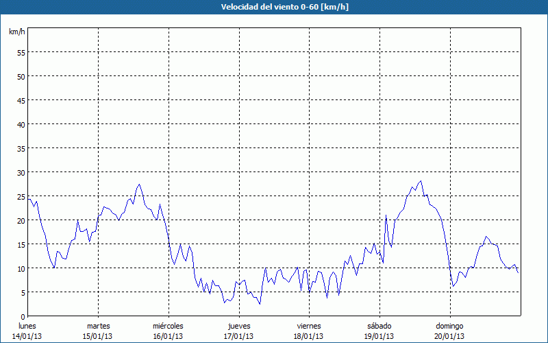Pick the date label 19/01/13
The width and height of the screenshot is (548, 343).
click(379, 336)
